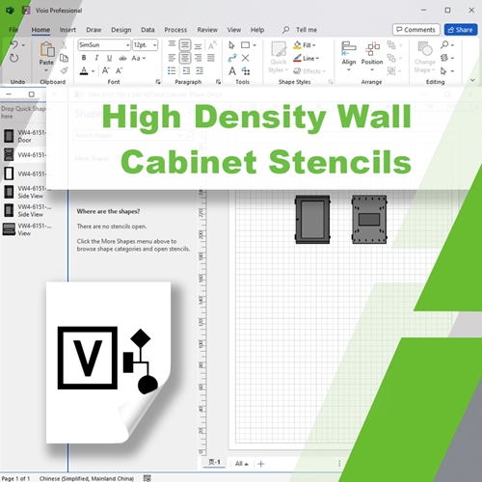Toggle Align Top in the Paragraph group

pyautogui.click(x=172, y=44)
